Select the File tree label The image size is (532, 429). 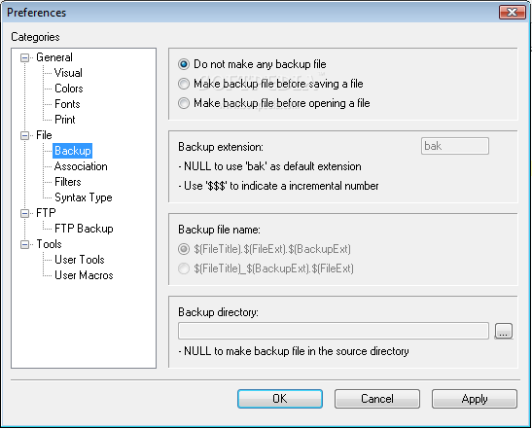(x=44, y=135)
